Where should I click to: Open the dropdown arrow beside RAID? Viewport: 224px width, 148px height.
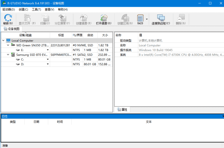click(147, 19)
